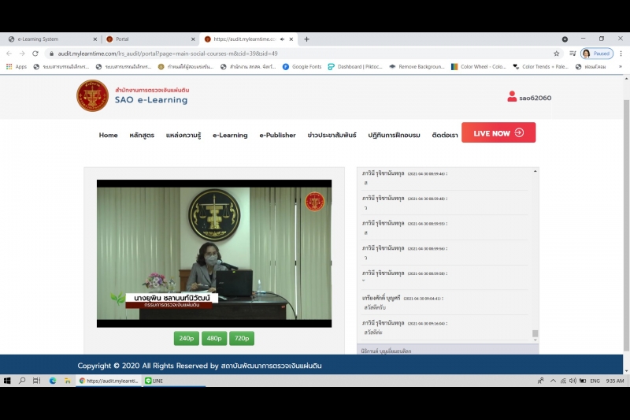Screen dimensions: 630x420
Task: Open the Home navigation link
Action: click(108, 135)
